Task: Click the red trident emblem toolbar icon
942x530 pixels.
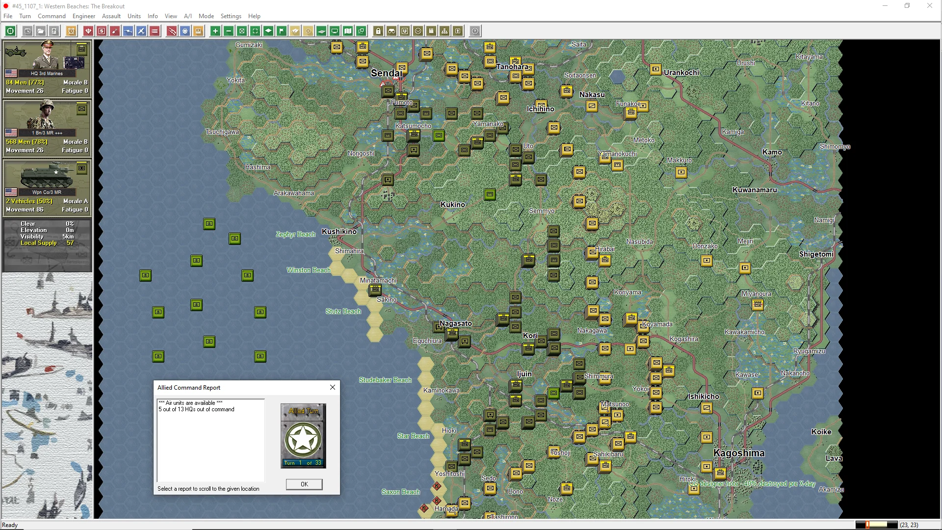Action: click(x=88, y=31)
